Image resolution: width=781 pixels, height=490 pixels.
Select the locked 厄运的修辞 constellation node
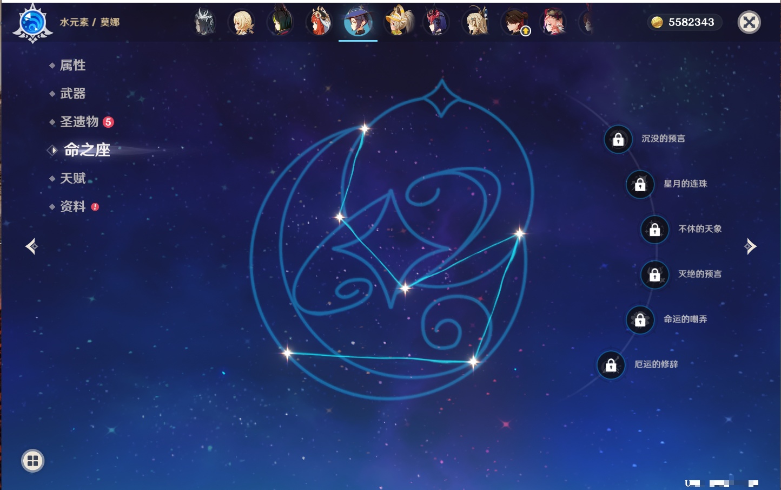tap(611, 365)
